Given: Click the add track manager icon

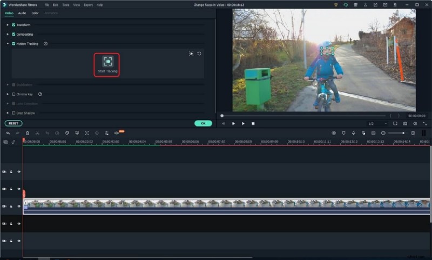Looking at the screenshot, I should (5, 142).
